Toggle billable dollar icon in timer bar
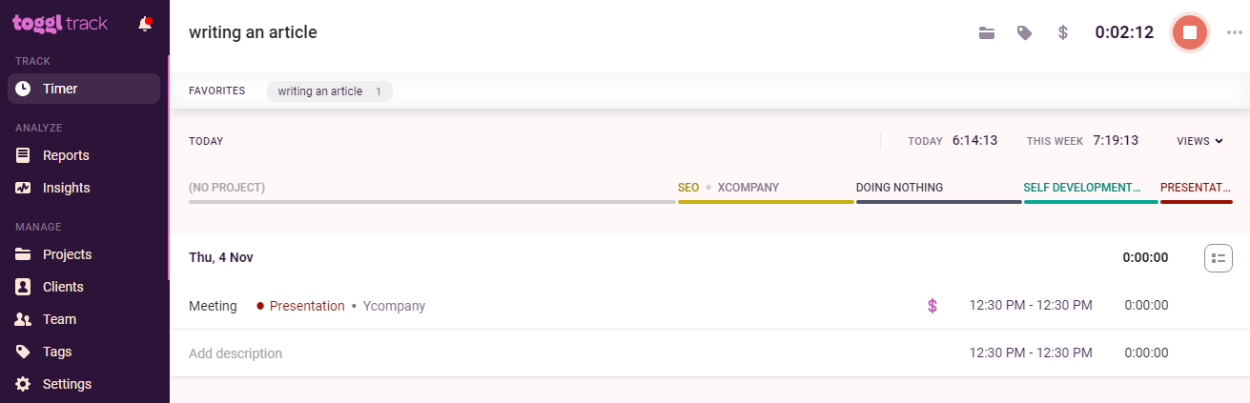 pos(1063,32)
